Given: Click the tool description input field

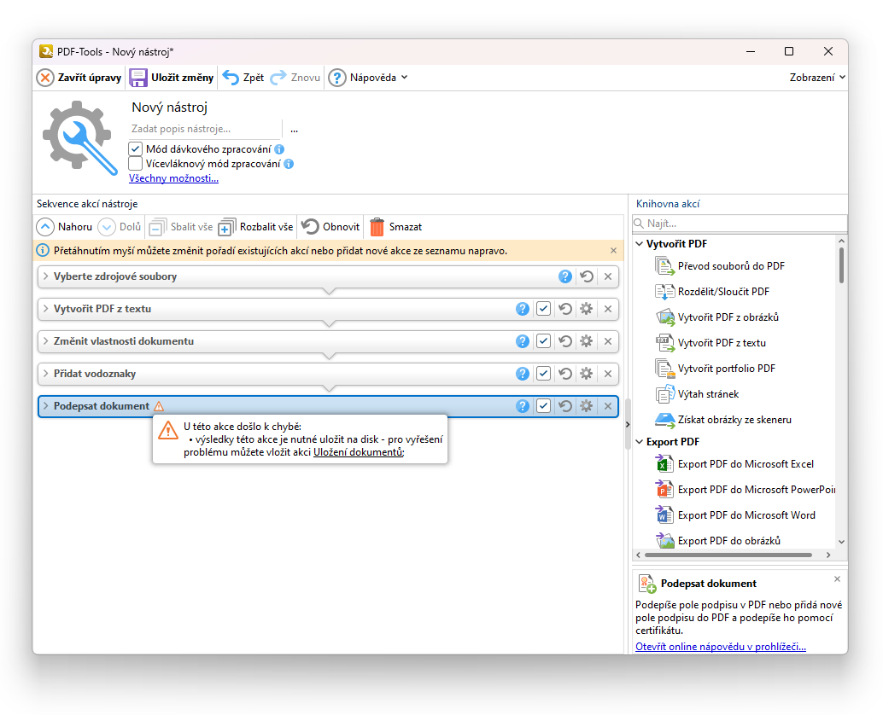Looking at the screenshot, I should pyautogui.click(x=205, y=129).
